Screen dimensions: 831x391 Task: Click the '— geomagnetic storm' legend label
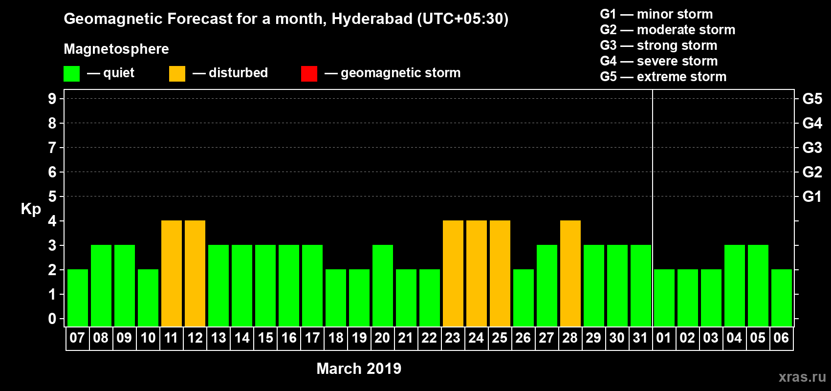click(x=393, y=73)
